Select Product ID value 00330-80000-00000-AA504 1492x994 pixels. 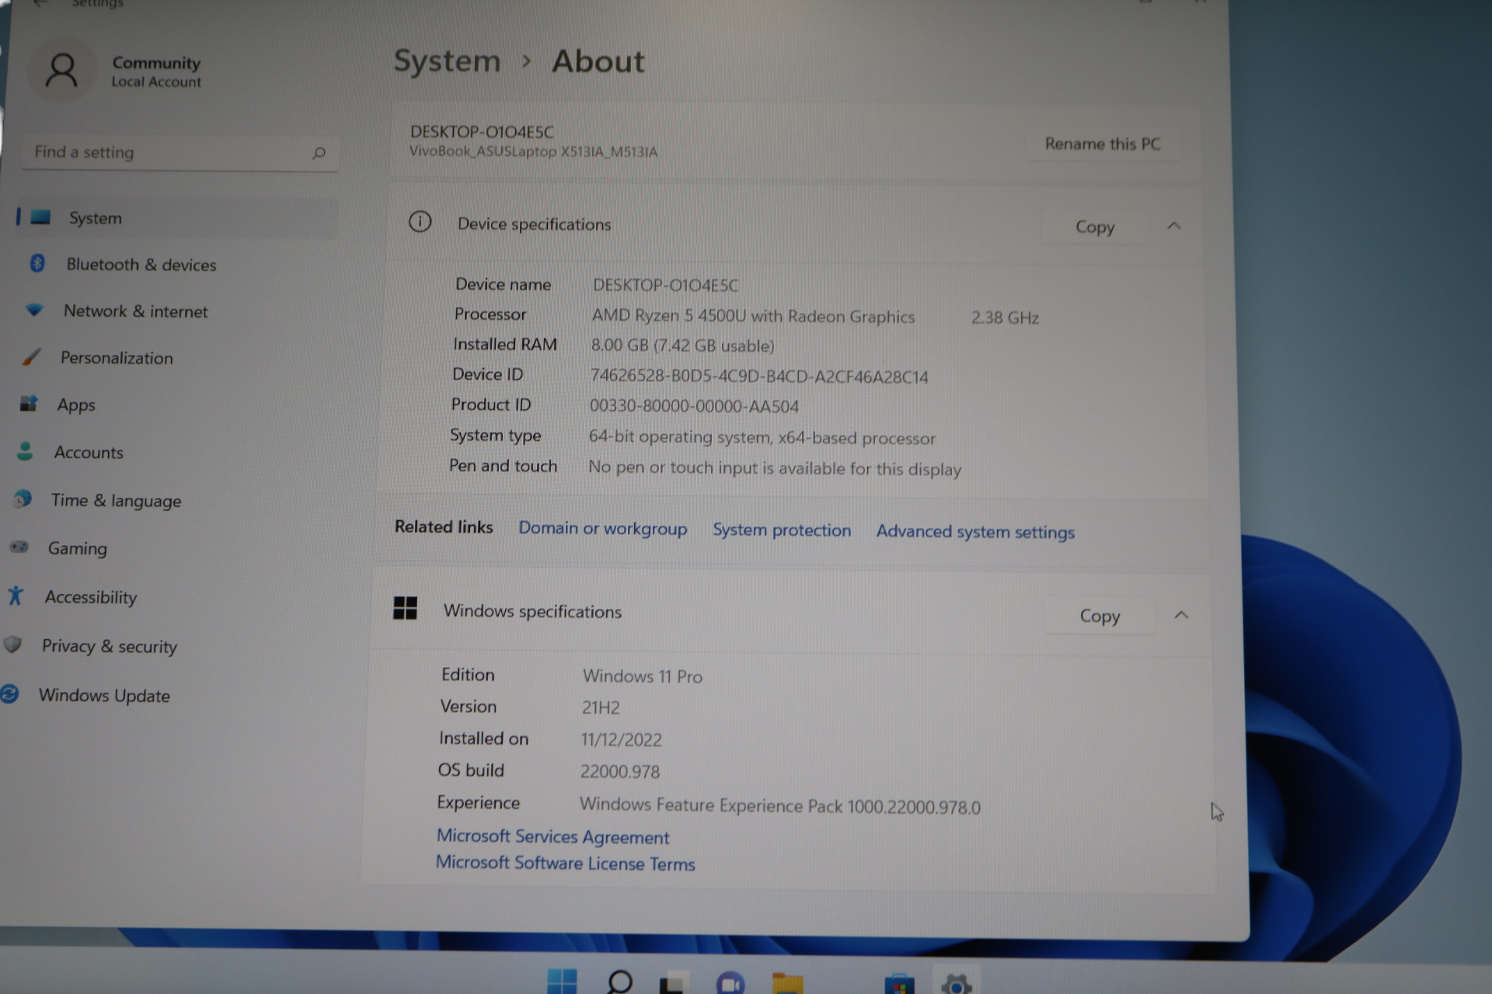coord(694,406)
